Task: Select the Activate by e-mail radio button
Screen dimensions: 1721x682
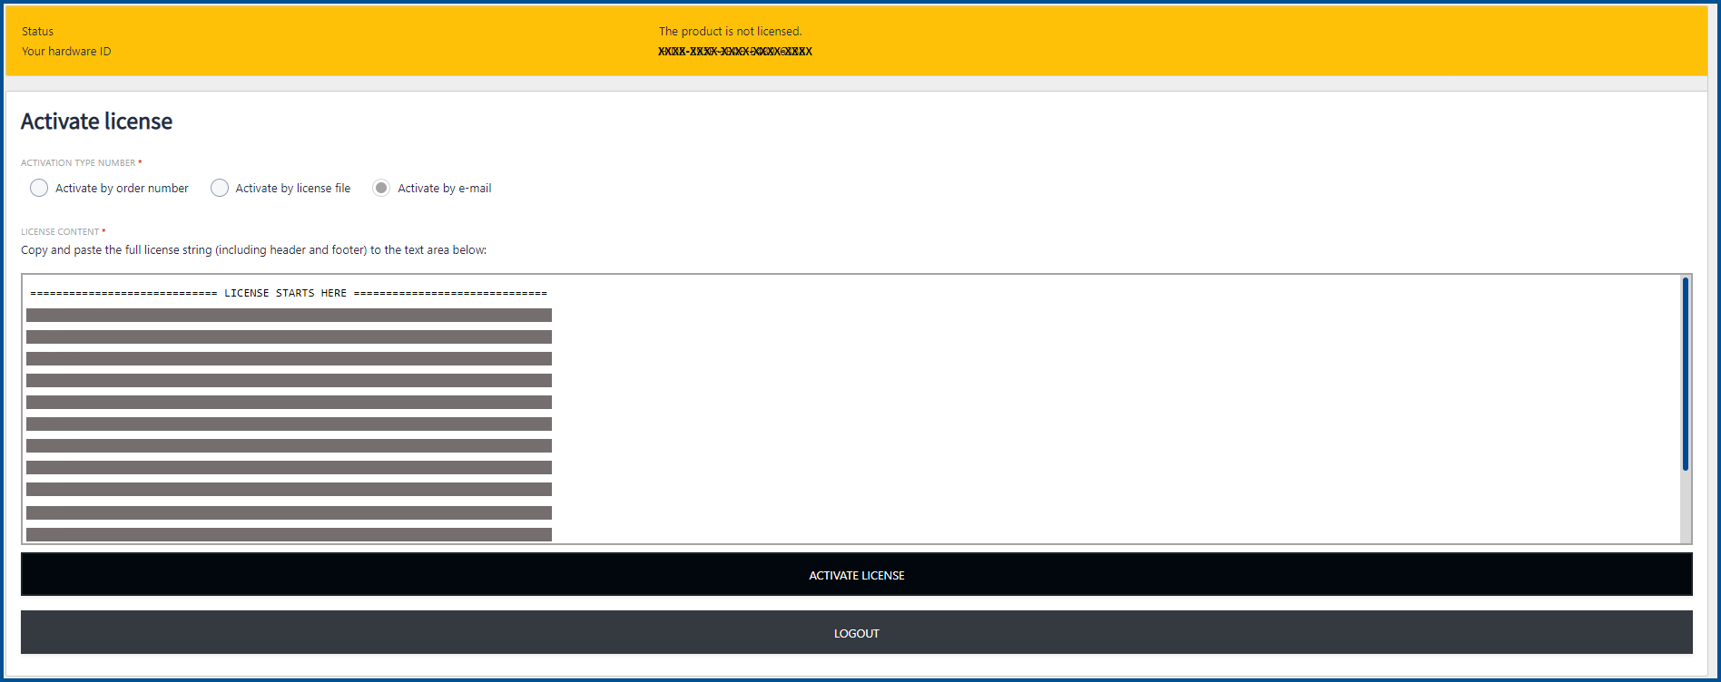Action: [x=381, y=188]
